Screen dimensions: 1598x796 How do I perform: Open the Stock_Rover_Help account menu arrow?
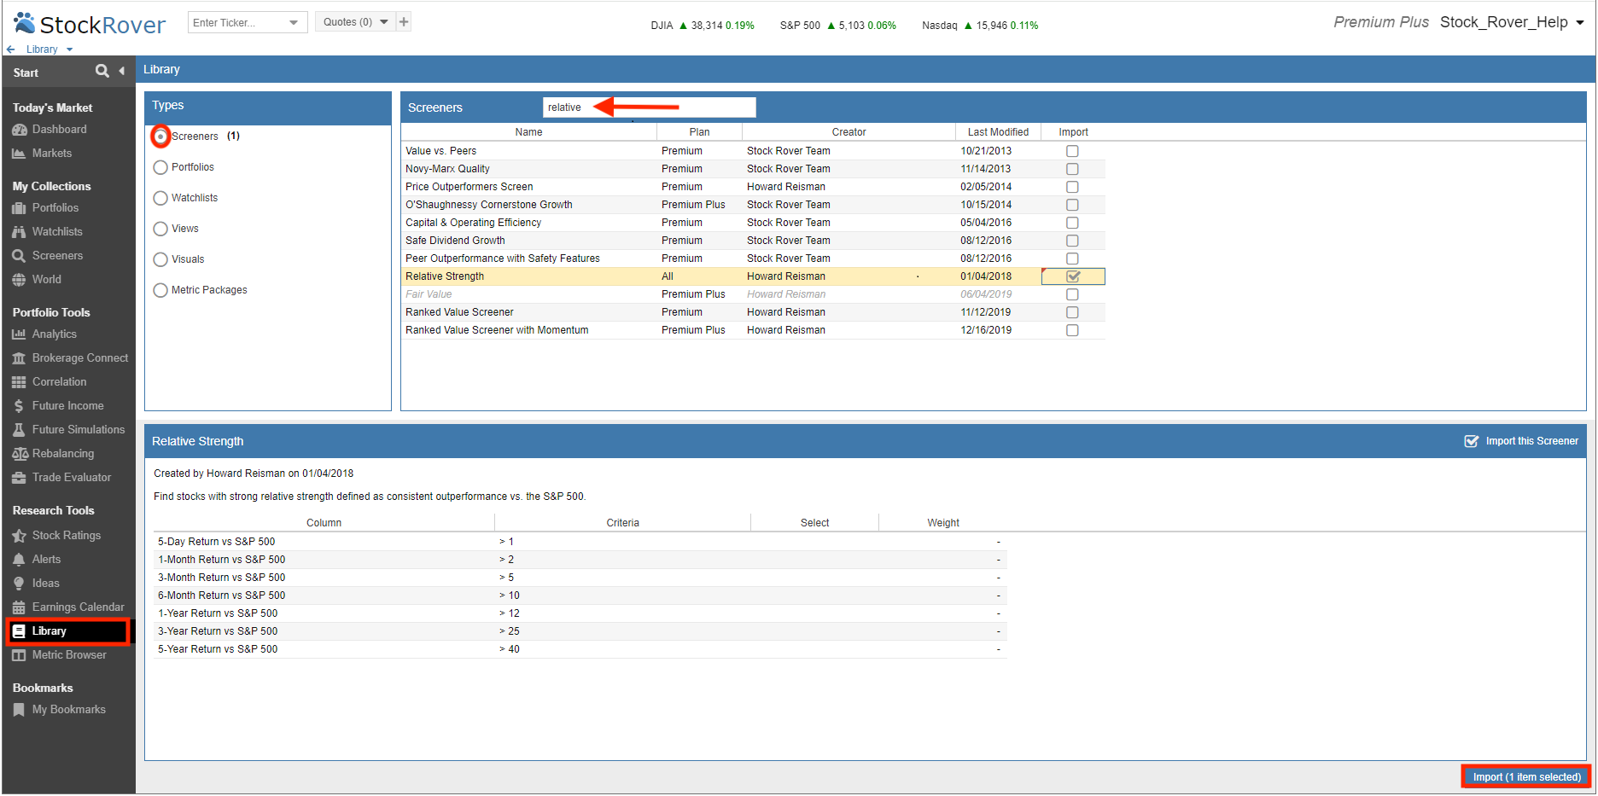tap(1580, 23)
